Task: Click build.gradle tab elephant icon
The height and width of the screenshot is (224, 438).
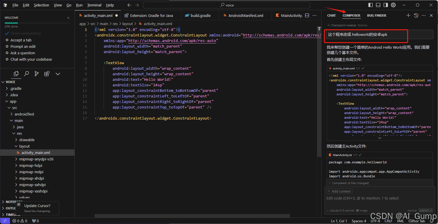Action: point(187,15)
